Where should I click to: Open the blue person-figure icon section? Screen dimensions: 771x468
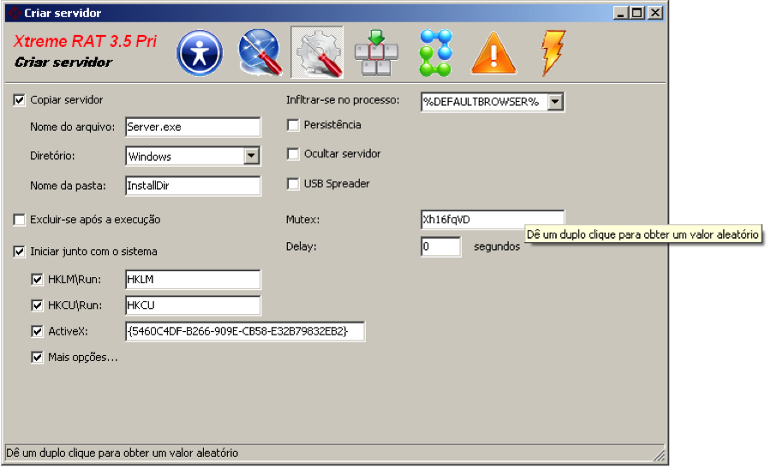[x=199, y=52]
